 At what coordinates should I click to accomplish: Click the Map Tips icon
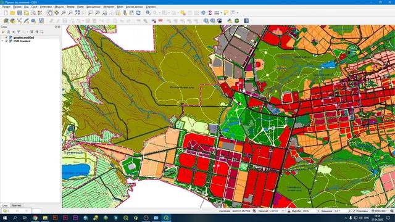pyautogui.click(x=226, y=13)
